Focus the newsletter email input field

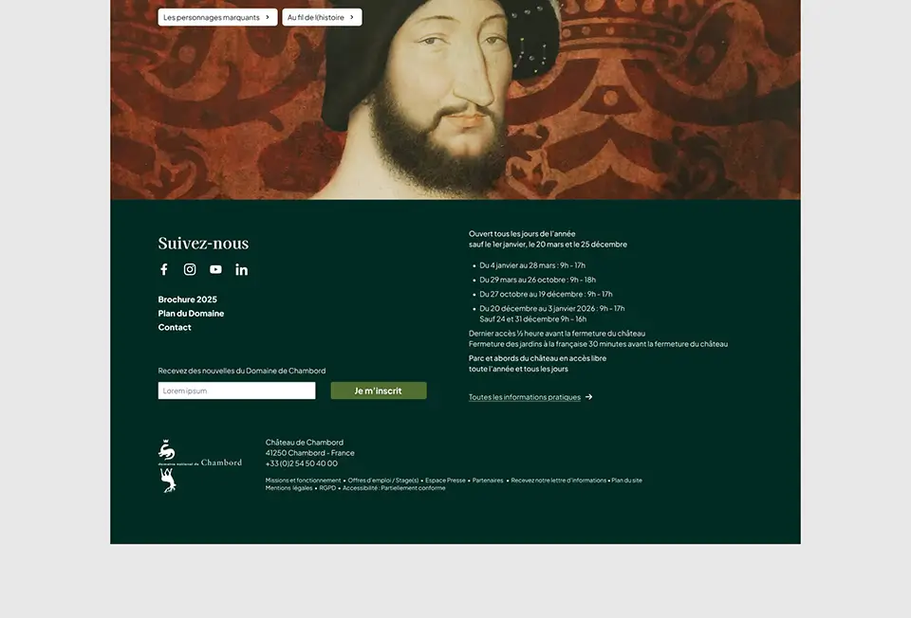237,391
